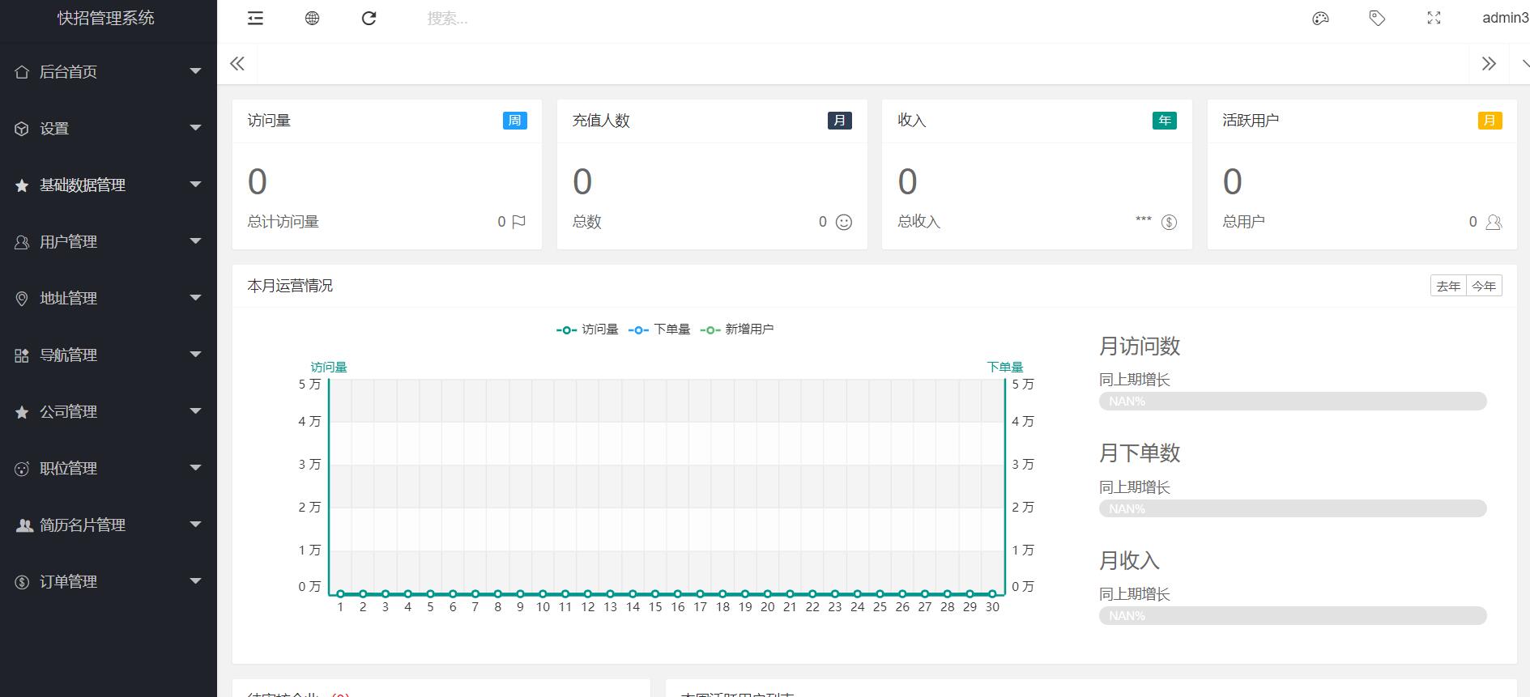The height and width of the screenshot is (697, 1530).
Task: Open the 后台首页 sidebar menu item
Action: pyautogui.click(x=109, y=72)
